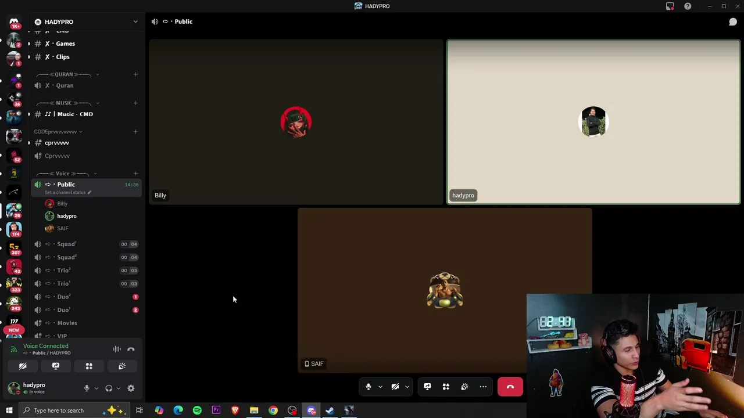Expand output device chevron in user panel

(118, 388)
